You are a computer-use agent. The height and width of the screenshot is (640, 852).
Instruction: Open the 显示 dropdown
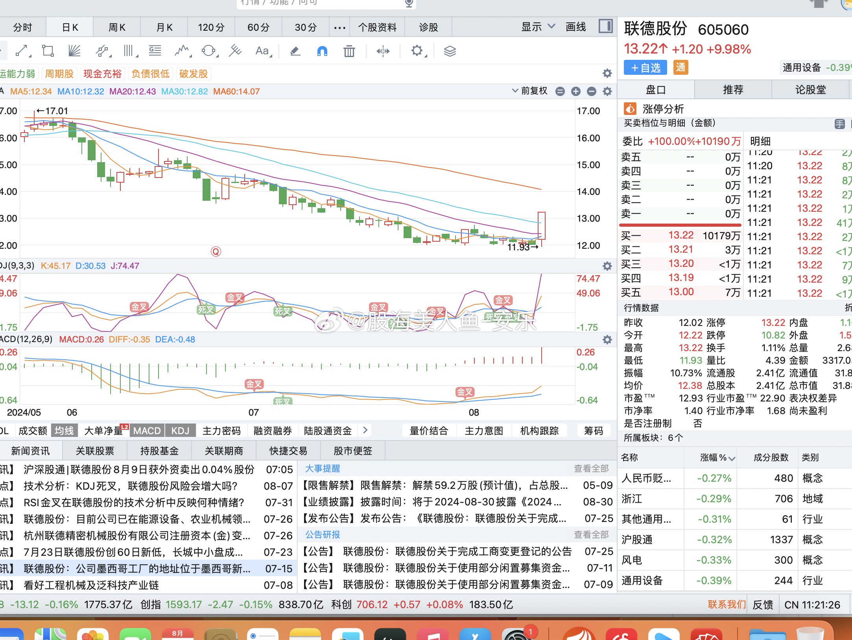coord(538,27)
